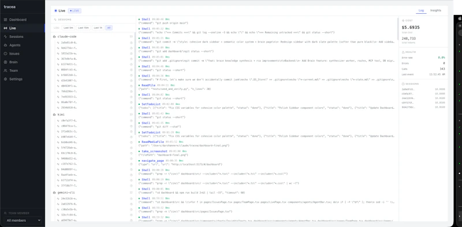Click clock icon on session 1815a21b row

131,54
